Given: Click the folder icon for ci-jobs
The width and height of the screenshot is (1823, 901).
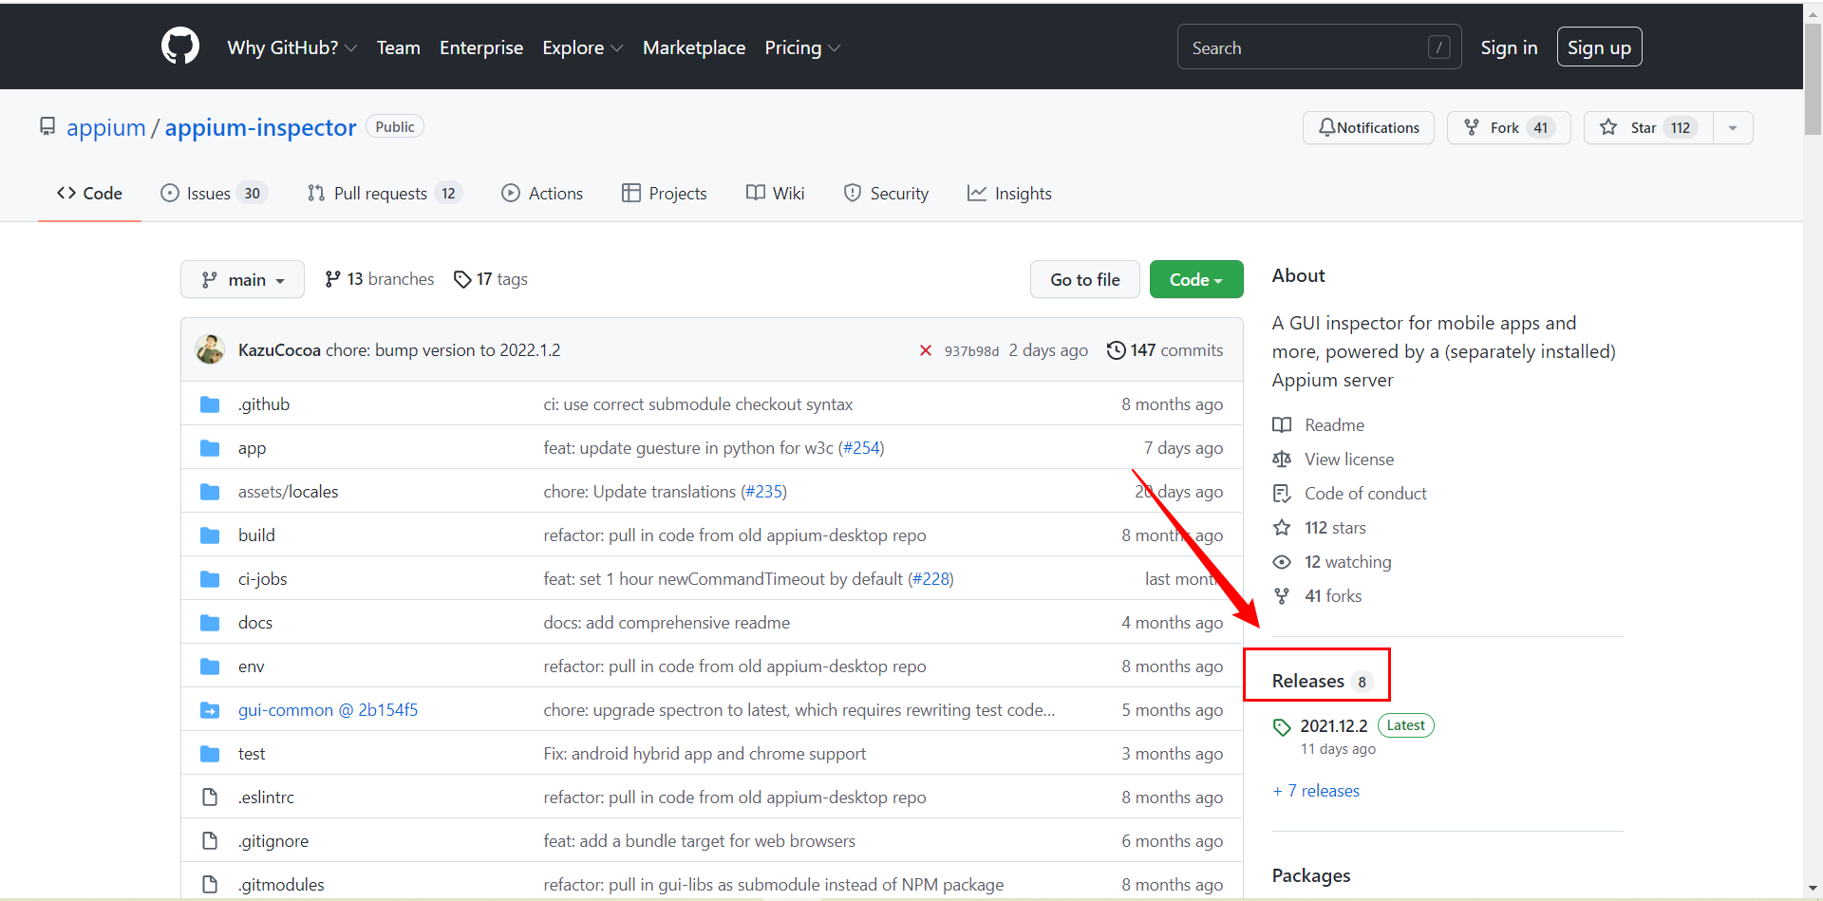Looking at the screenshot, I should (210, 579).
